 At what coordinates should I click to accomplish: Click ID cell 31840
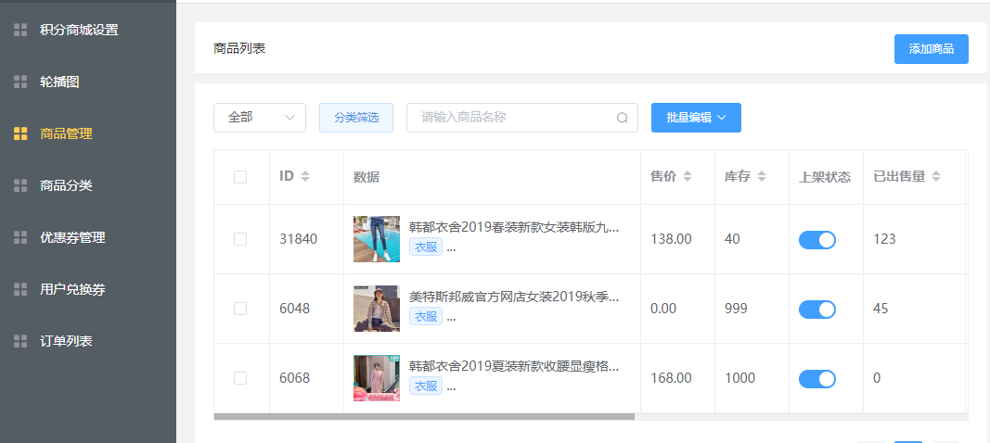coord(298,239)
